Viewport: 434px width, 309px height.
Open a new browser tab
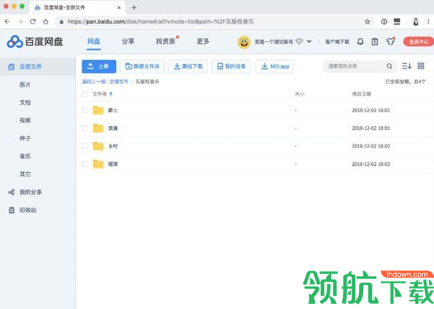point(134,8)
